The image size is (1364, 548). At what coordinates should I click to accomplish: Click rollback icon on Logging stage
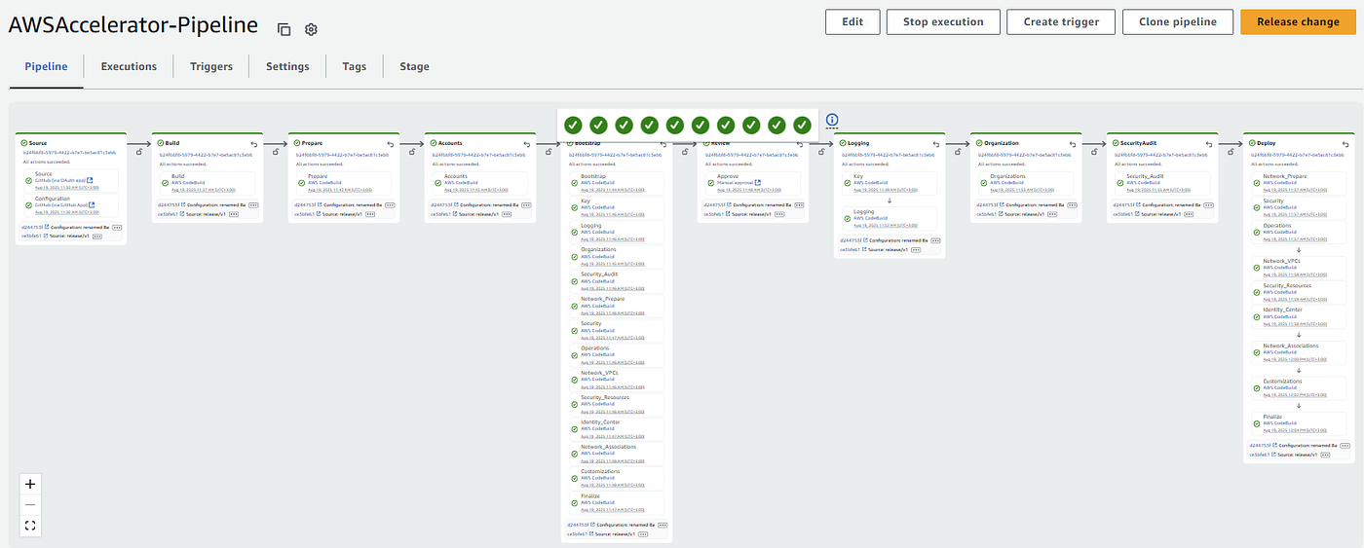pos(936,143)
